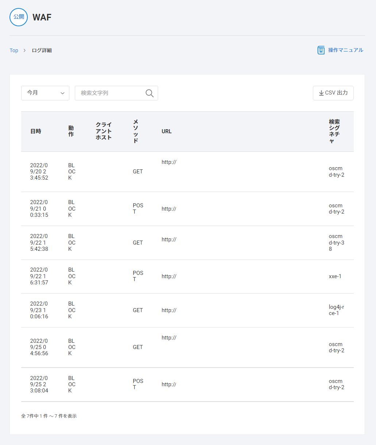376x445 pixels.
Task: Open the 今月 period dropdown
Action: point(45,93)
